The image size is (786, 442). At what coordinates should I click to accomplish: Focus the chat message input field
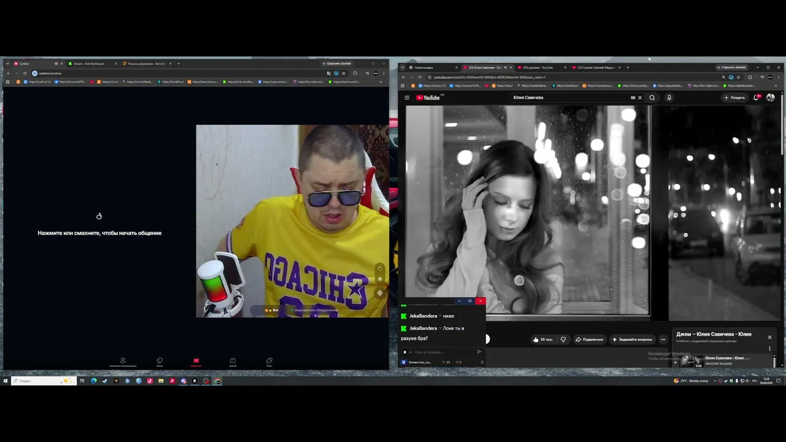pos(443,352)
